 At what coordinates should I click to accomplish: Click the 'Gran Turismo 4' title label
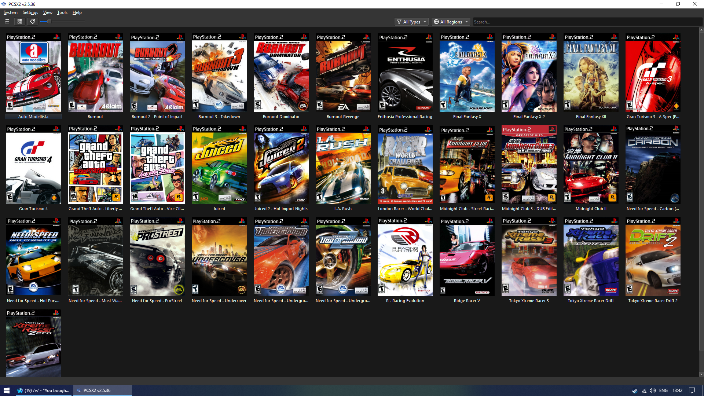pos(33,209)
